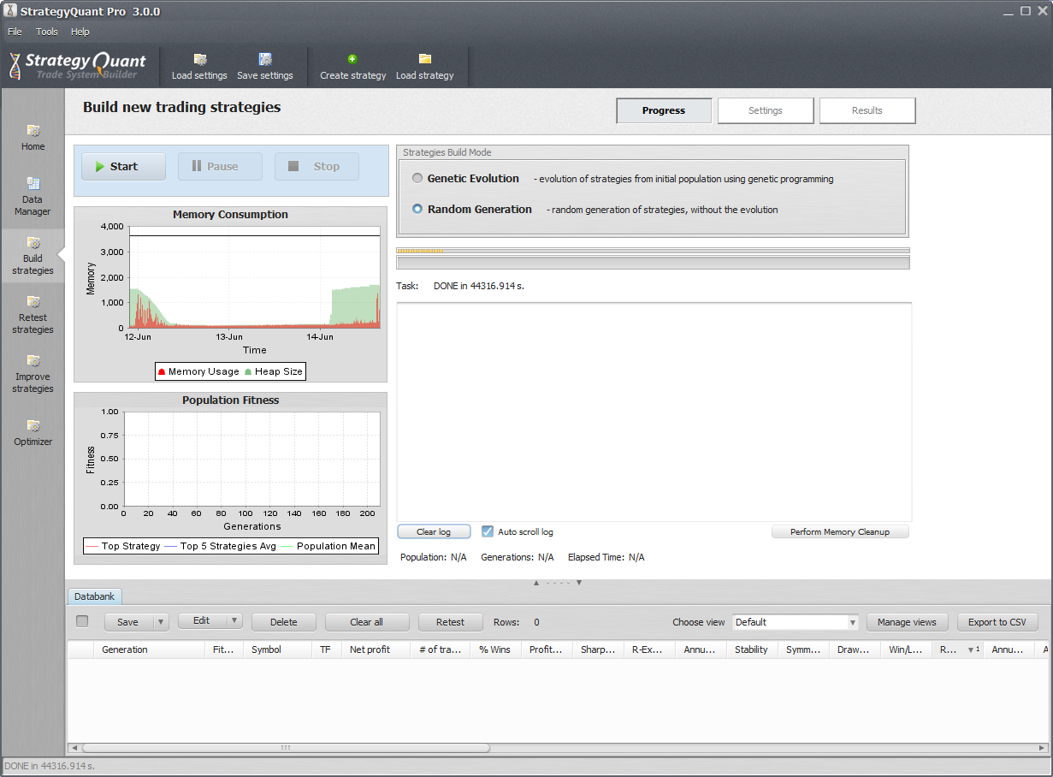
Task: Click the scrollbar left arrow
Action: point(74,748)
